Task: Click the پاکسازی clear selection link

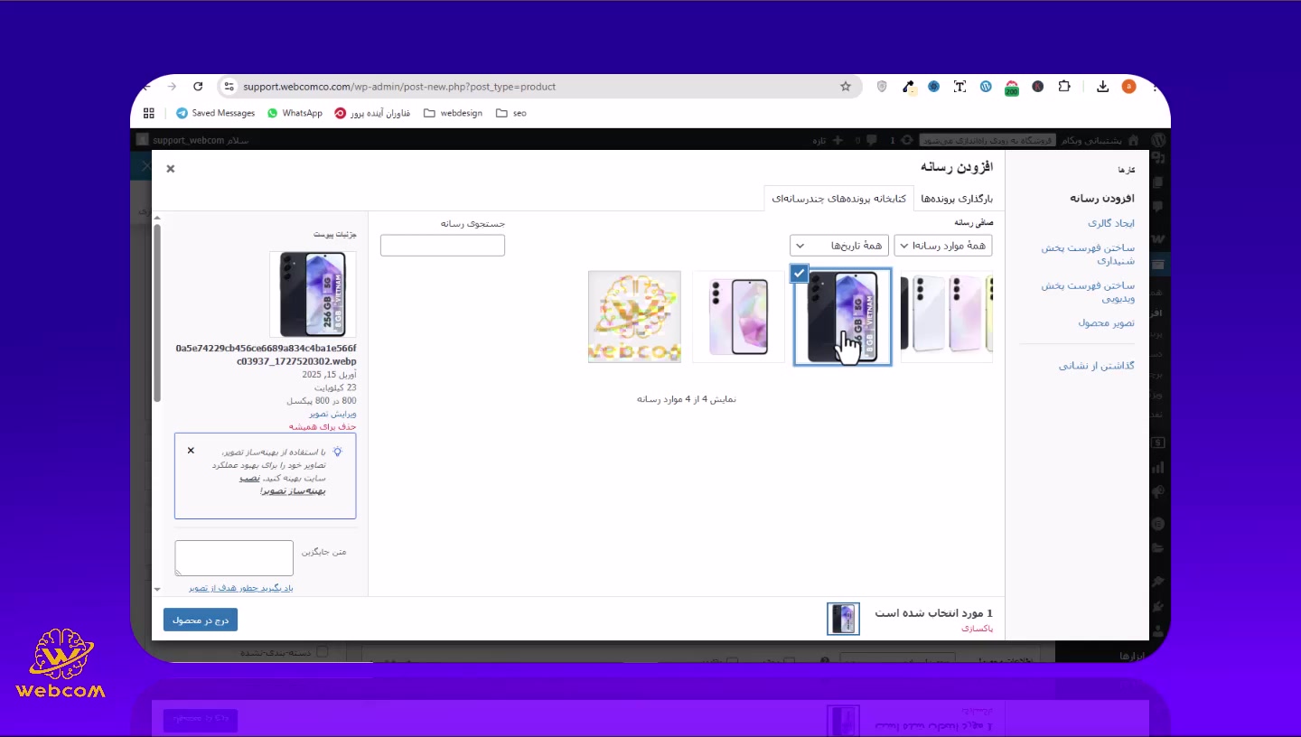Action: [977, 628]
